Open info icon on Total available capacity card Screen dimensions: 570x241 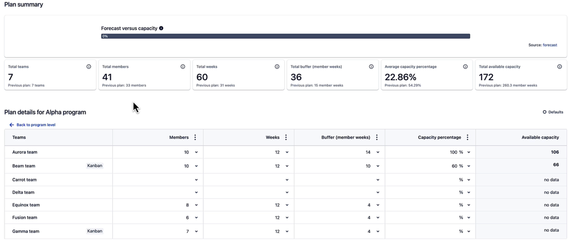(x=560, y=67)
